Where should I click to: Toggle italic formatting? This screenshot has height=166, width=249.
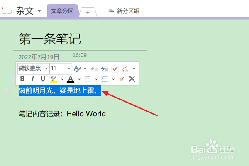coord(32,78)
